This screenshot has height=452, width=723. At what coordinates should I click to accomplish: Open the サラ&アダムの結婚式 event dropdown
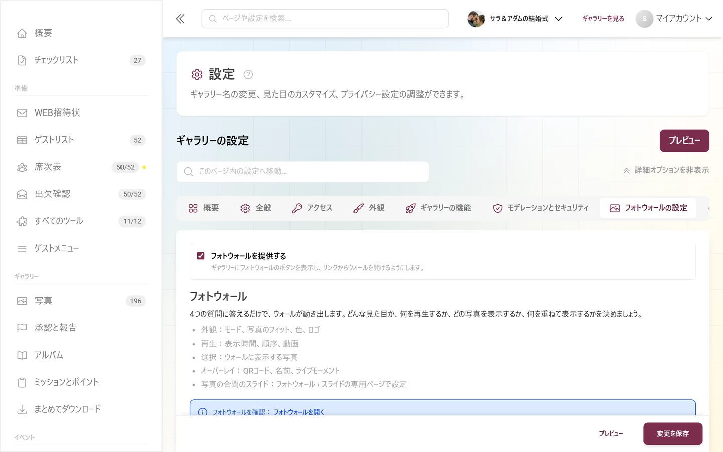[515, 19]
